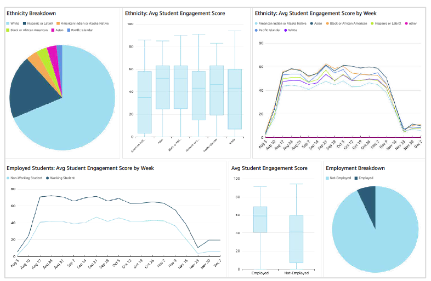
Task: Select the Not-Employed box in employment box plot
Action: (x=297, y=239)
